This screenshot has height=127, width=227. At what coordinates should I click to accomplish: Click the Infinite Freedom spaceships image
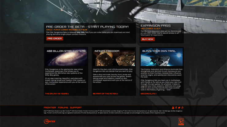(x=114, y=57)
